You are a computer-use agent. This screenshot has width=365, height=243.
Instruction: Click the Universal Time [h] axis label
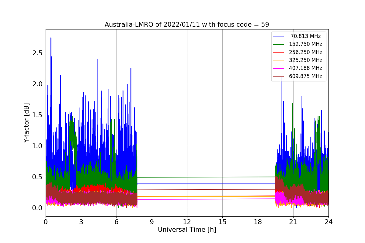click(187, 230)
